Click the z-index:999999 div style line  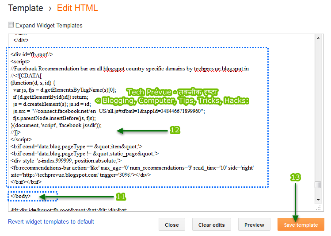click(x=66, y=160)
